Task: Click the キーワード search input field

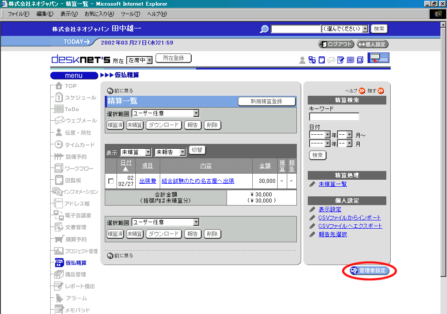Action: click(x=334, y=117)
